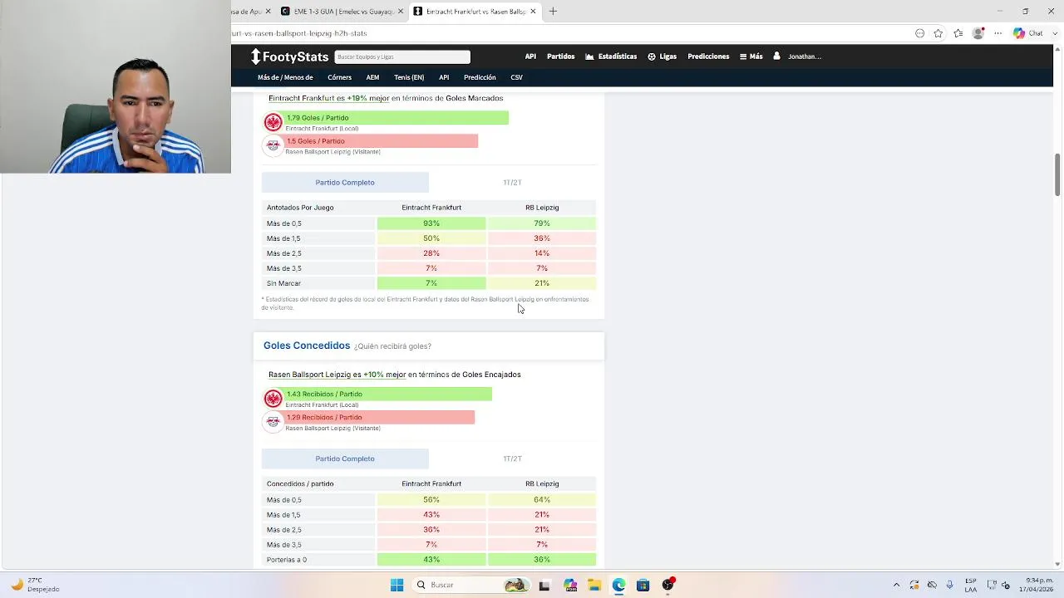The height and width of the screenshot is (598, 1064).
Task: Open Tenis (EN) sub navigation link
Action: [x=409, y=77]
